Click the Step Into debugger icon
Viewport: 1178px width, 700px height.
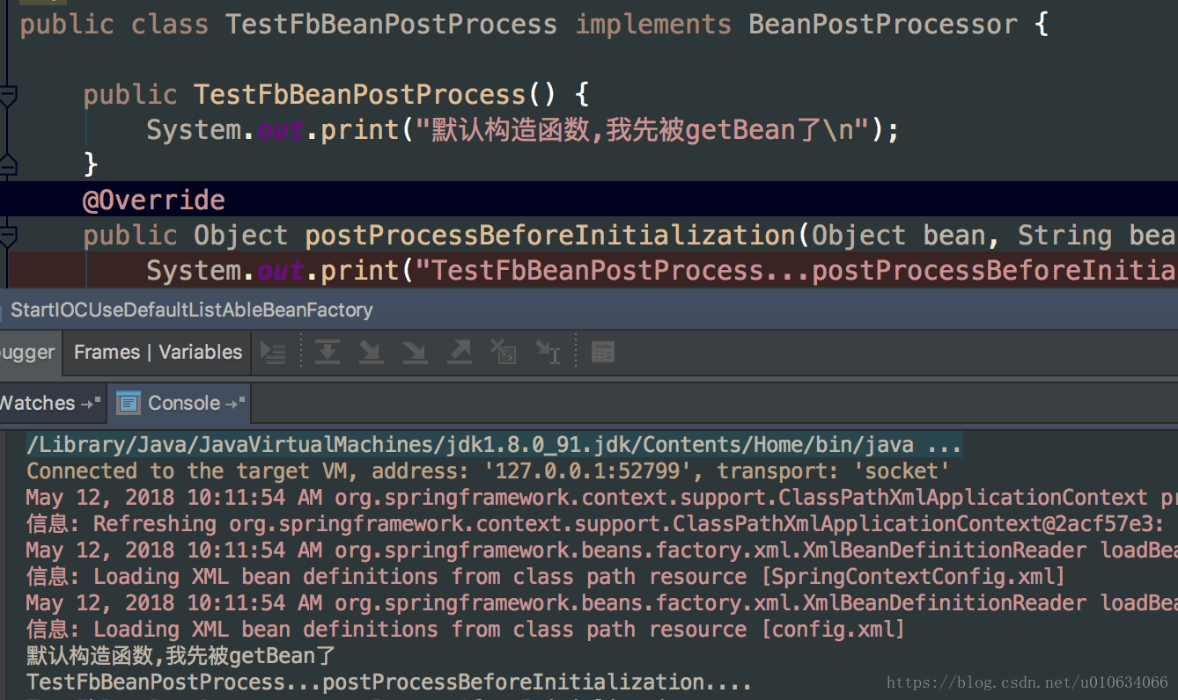click(x=371, y=353)
